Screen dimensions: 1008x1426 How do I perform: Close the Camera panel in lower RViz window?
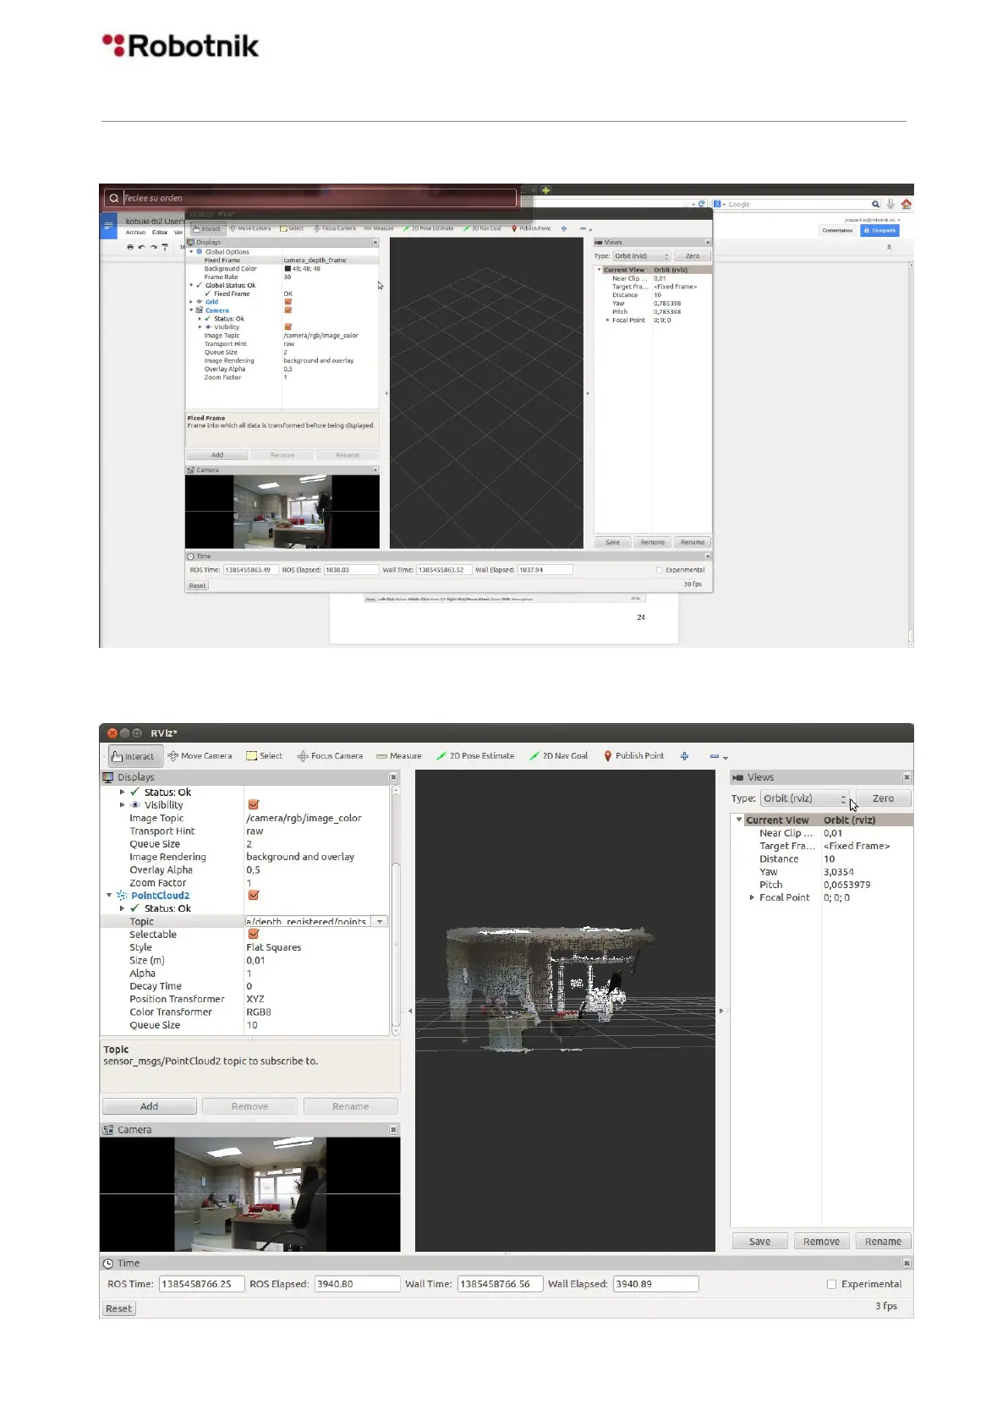coord(393,1130)
